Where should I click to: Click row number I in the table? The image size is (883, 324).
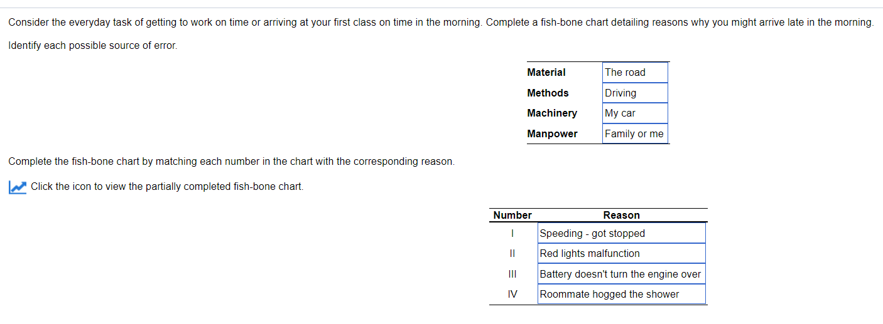coord(512,233)
